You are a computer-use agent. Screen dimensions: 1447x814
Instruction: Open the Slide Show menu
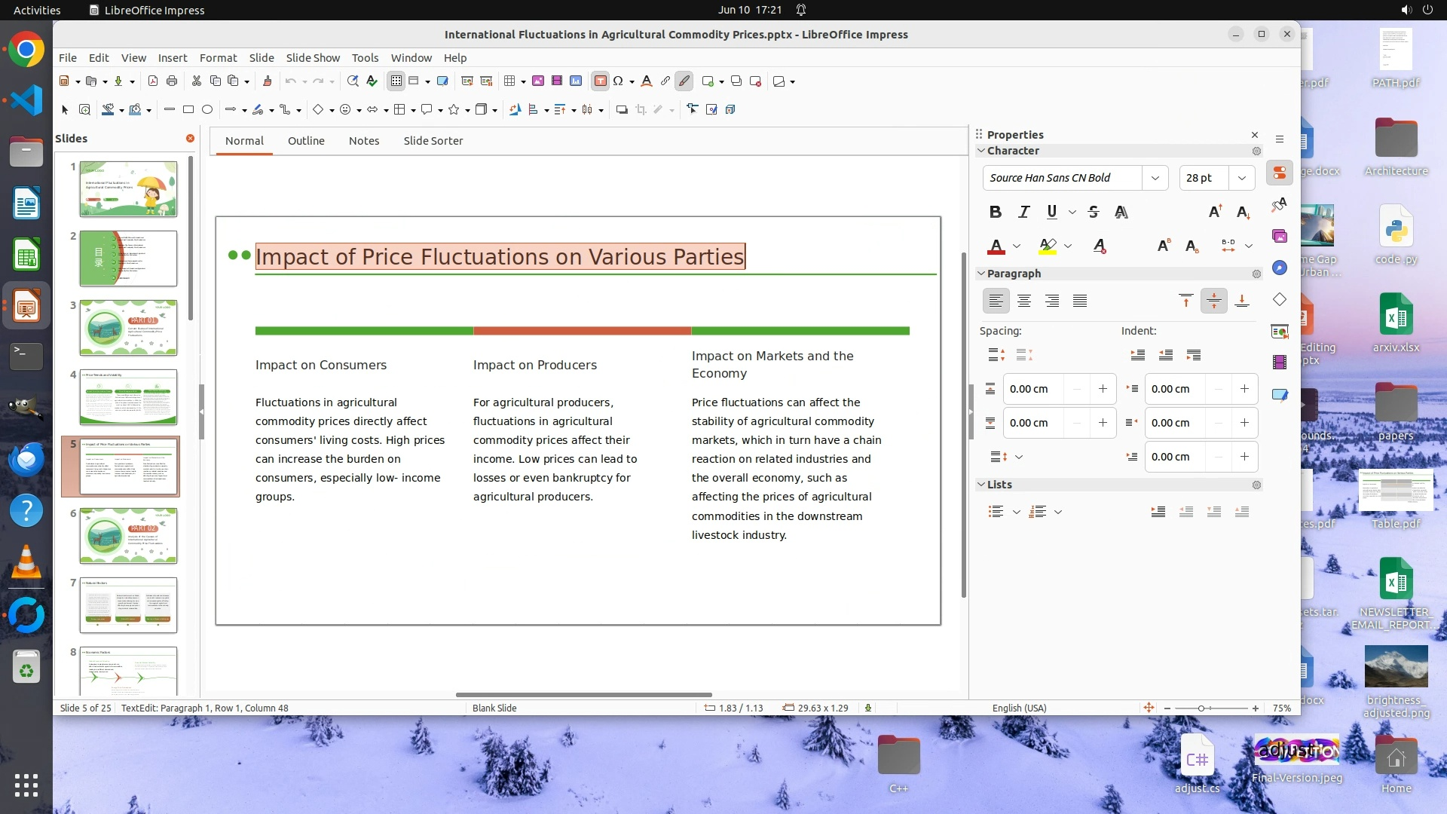coord(313,57)
